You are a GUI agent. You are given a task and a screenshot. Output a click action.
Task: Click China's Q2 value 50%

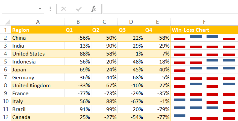point(104,38)
